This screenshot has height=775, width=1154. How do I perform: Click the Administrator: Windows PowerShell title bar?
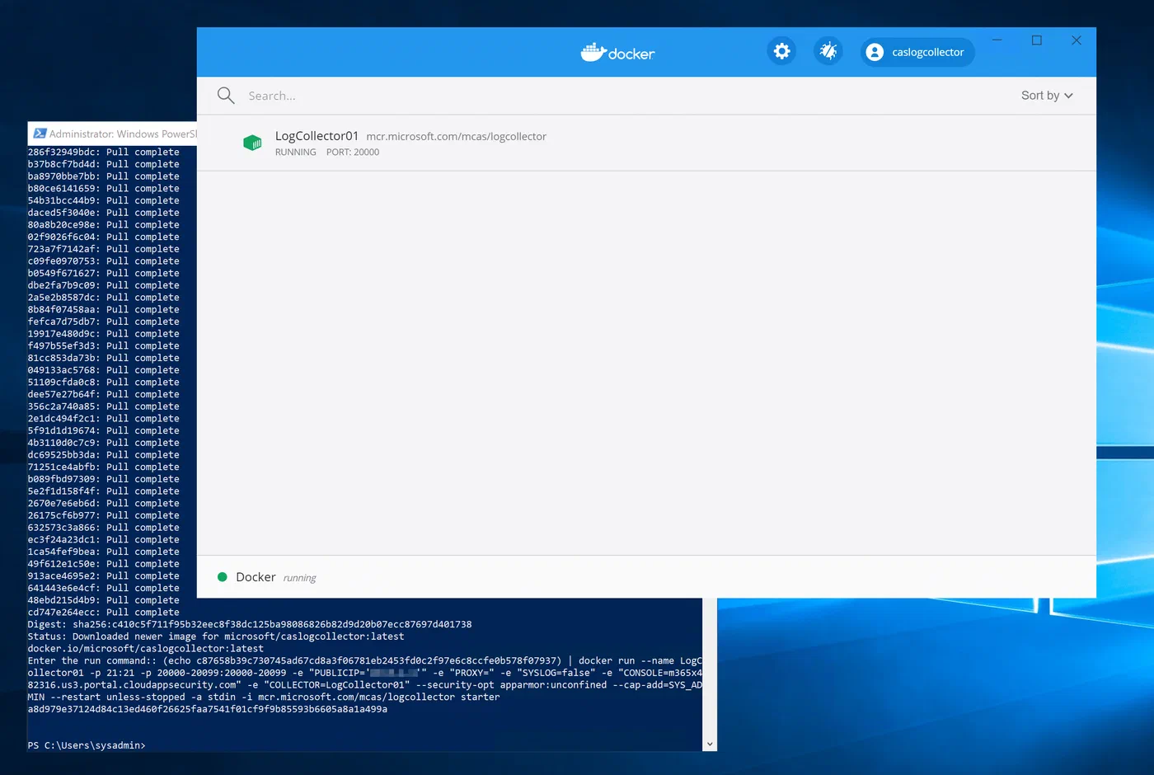click(x=113, y=134)
